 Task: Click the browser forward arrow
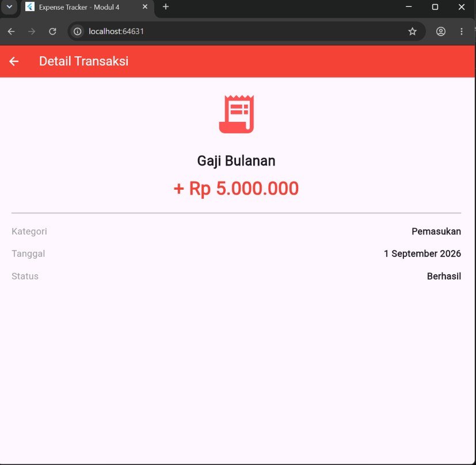click(x=32, y=32)
